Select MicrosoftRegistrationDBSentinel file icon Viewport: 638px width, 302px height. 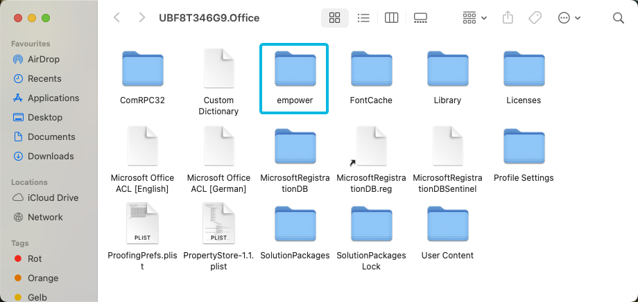447,146
